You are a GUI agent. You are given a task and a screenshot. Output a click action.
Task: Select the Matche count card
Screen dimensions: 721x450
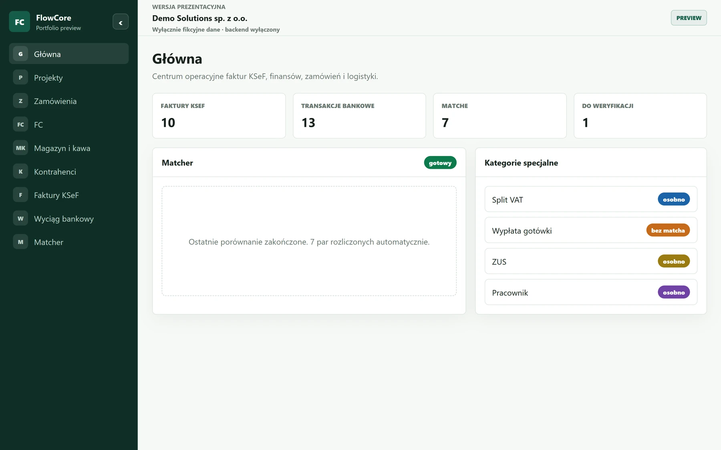click(x=500, y=116)
